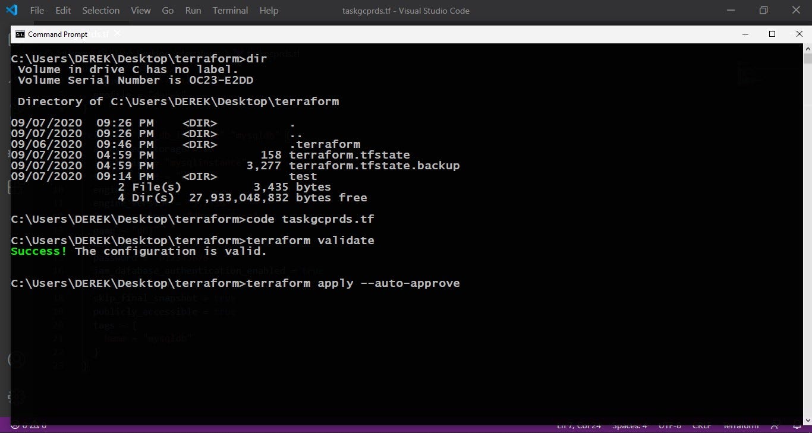Maximize the Command Prompt window
Viewport: 812px width, 433px height.
(x=772, y=34)
